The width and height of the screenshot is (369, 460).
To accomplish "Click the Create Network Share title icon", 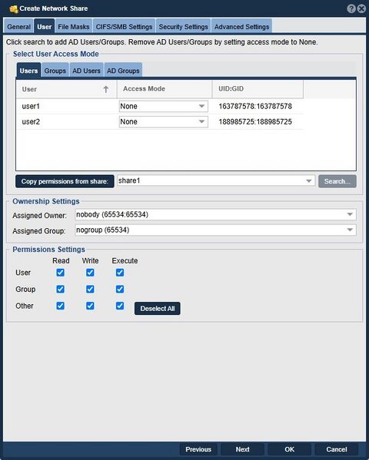I will tap(14, 8).
